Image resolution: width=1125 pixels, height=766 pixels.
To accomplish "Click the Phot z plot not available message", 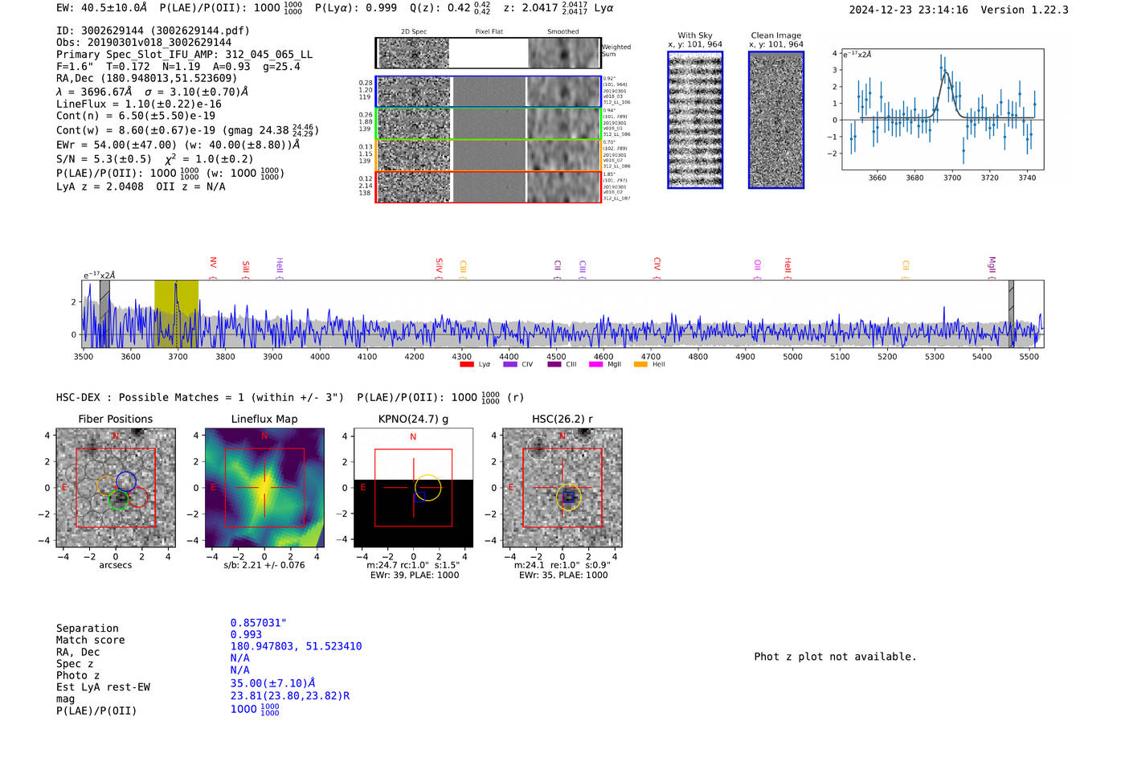I will pyautogui.click(x=835, y=657).
